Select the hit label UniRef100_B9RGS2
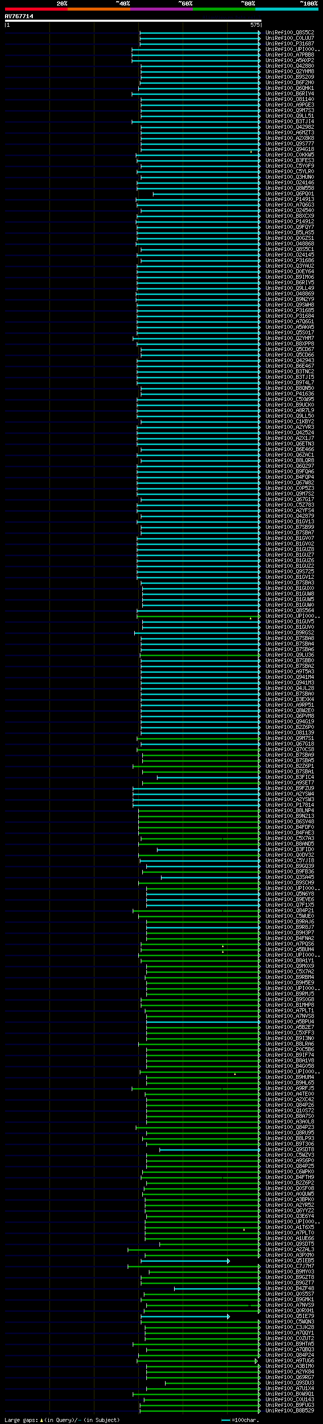 (290, 633)
